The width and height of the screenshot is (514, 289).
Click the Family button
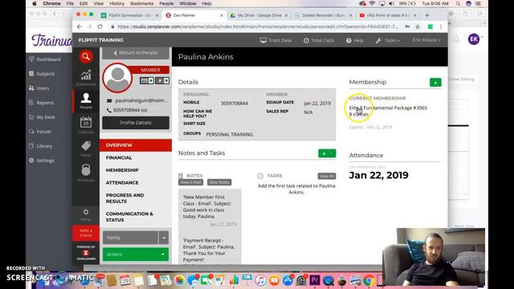point(130,238)
